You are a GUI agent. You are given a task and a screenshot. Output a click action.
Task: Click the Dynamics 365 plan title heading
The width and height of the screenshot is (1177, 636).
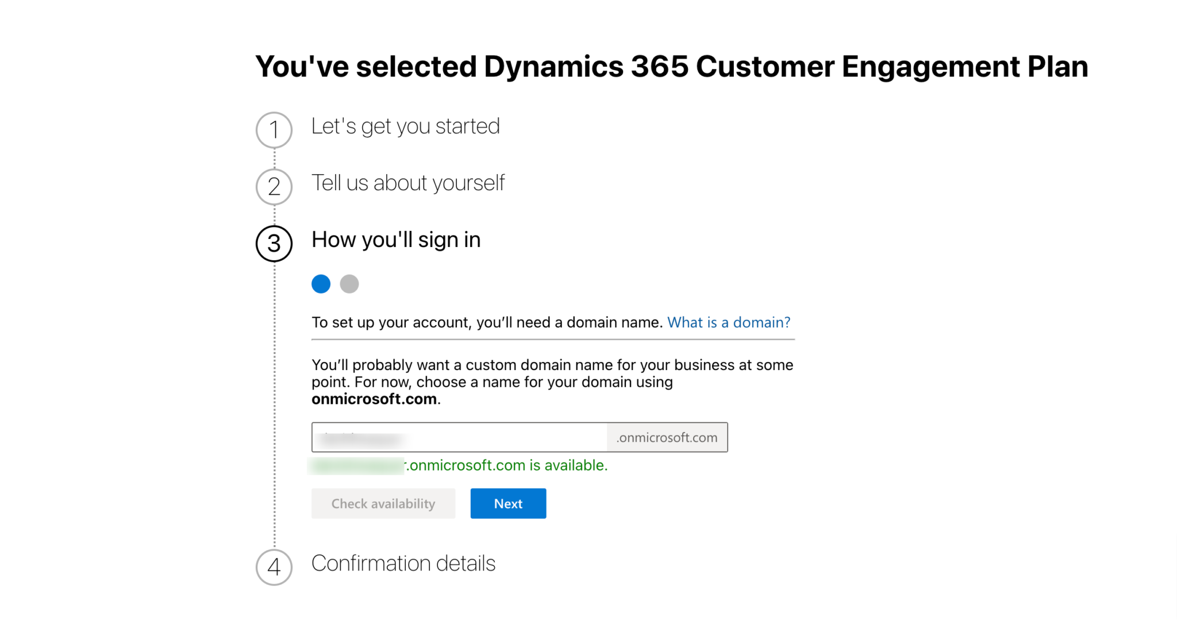[672, 66]
